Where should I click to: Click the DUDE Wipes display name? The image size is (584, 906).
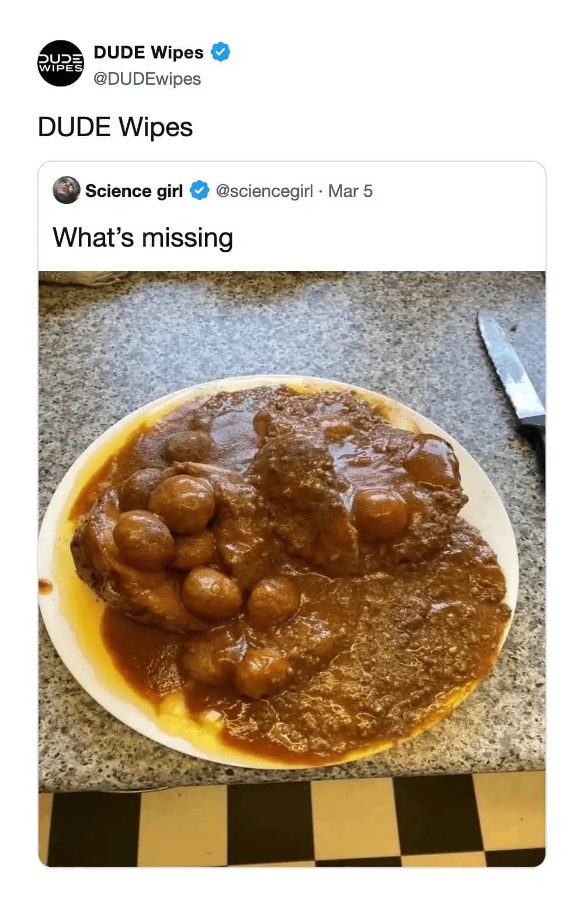(149, 52)
